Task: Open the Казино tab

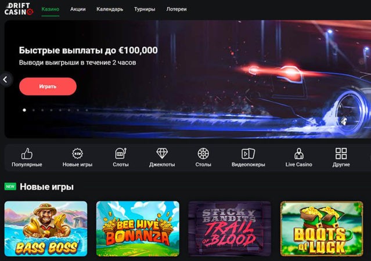Action: pyautogui.click(x=51, y=9)
